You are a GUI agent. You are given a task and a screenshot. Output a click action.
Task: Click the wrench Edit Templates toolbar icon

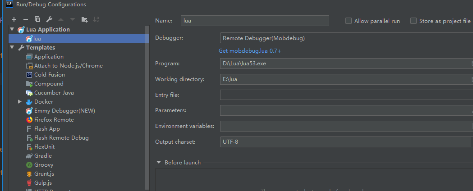click(x=49, y=19)
